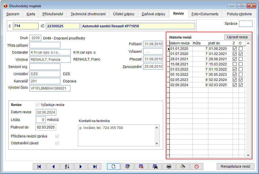Toggle the Odstranění závad checkbox
Screen dimensions: 259x174
[x=57, y=143]
